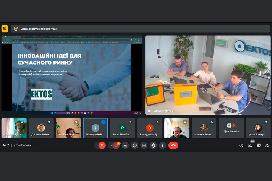This screenshot has width=272, height=181.
Task: Turn on the camera button
Action: 116,145
